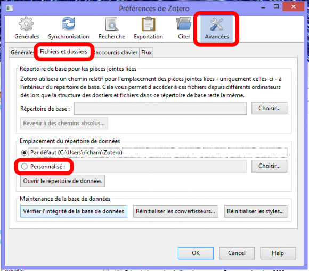
Task: Click Vérifier l'intégrité de la base de données
Action: pyautogui.click(x=74, y=211)
